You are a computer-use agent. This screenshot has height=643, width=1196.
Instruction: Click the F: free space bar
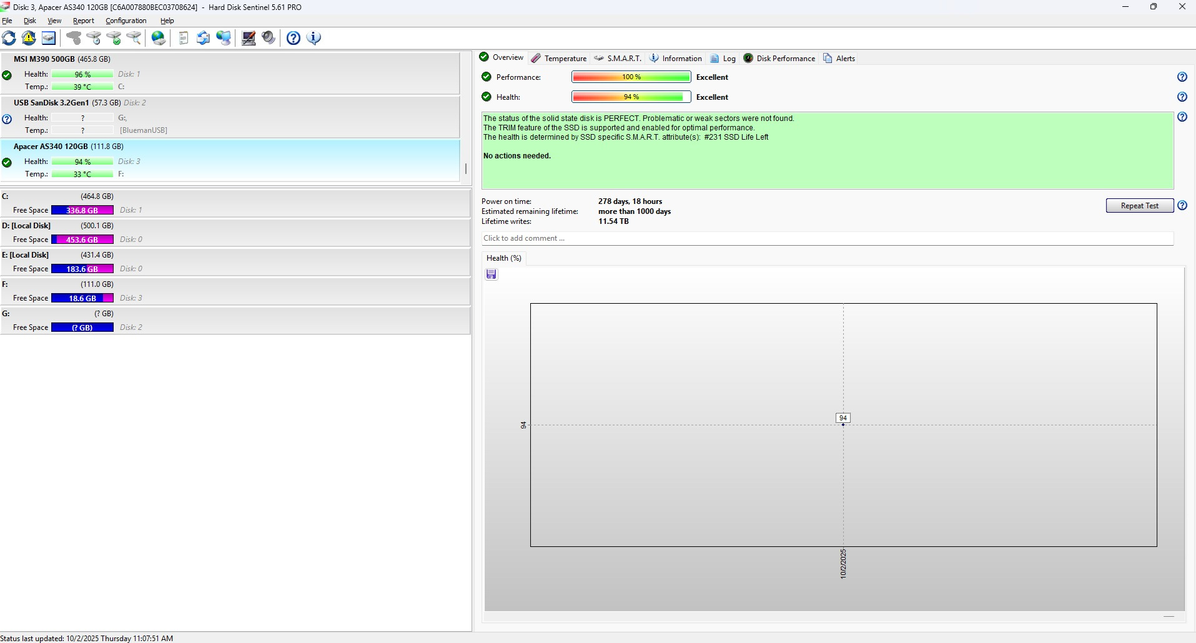tap(82, 298)
